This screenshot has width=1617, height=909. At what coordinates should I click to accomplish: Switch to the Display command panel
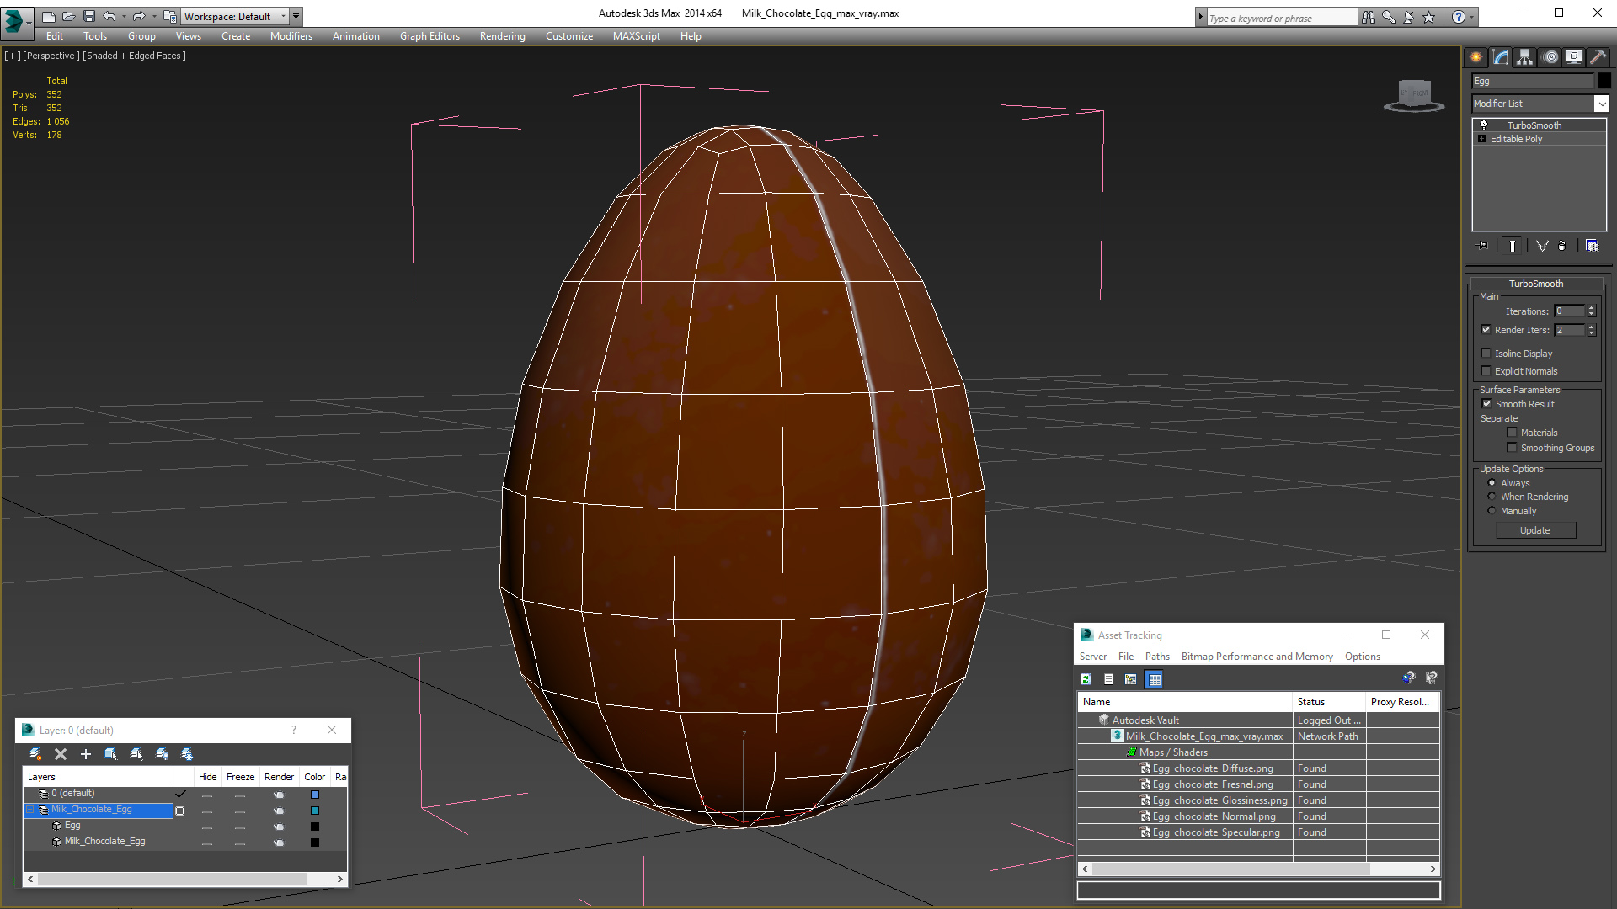pyautogui.click(x=1573, y=57)
